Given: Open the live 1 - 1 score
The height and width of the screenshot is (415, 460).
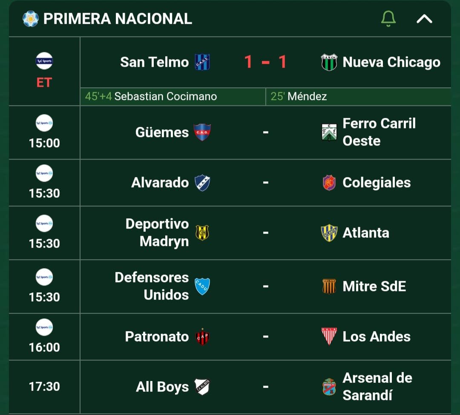Looking at the screenshot, I should pos(265,62).
